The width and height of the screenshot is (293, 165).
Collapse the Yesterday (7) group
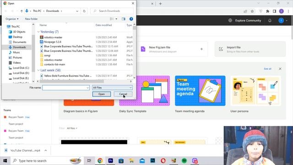(x=38, y=32)
